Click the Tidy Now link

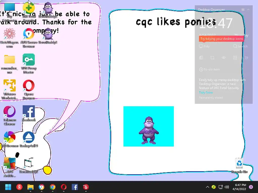click(x=206, y=92)
